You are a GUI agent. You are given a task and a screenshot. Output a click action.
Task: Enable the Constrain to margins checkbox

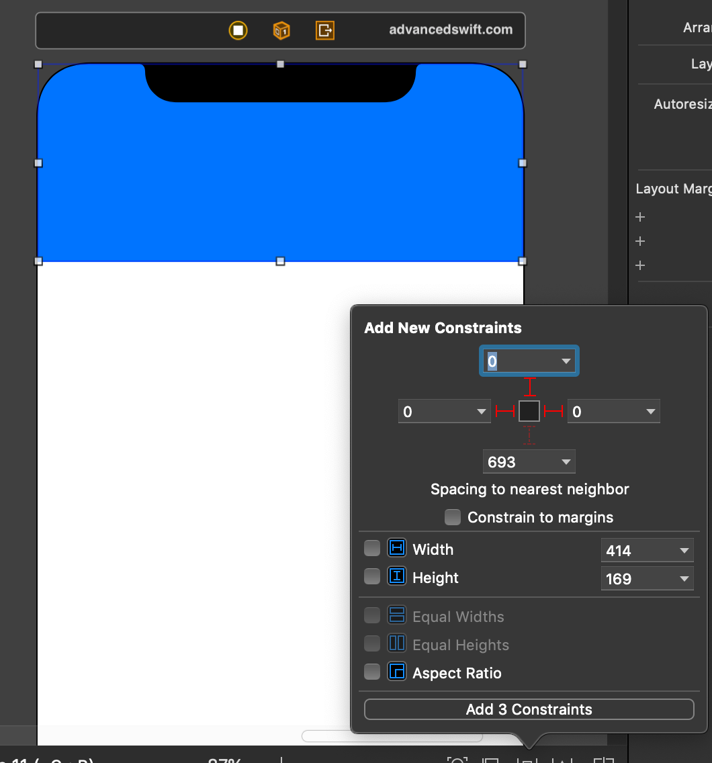coord(452,517)
